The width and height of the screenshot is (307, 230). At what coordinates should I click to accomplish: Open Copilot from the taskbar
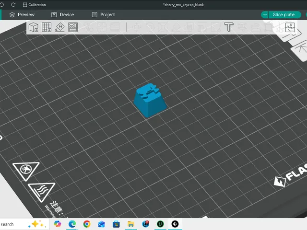(58, 224)
